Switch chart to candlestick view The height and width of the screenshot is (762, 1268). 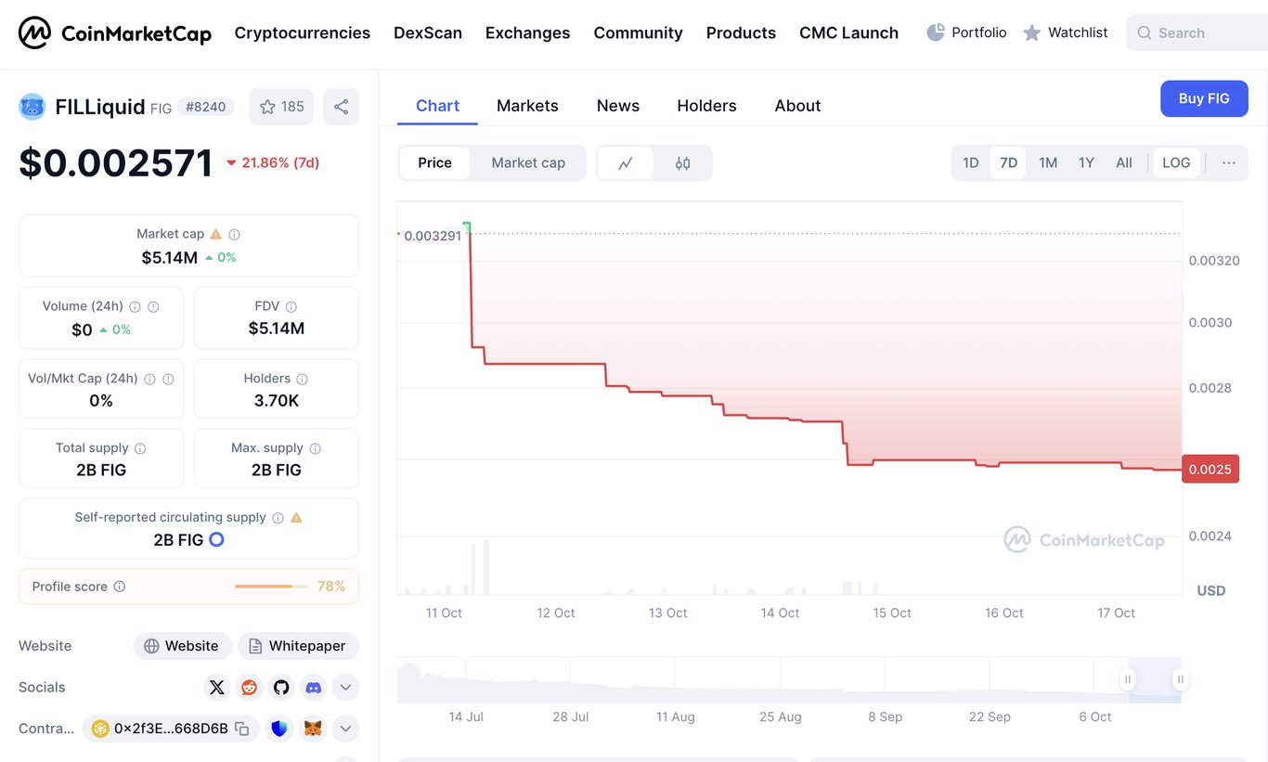point(682,163)
